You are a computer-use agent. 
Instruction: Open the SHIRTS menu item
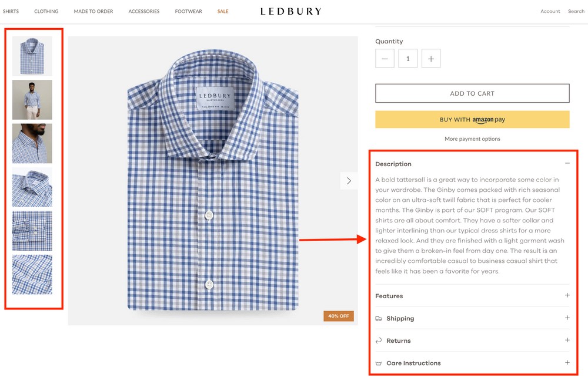11,11
